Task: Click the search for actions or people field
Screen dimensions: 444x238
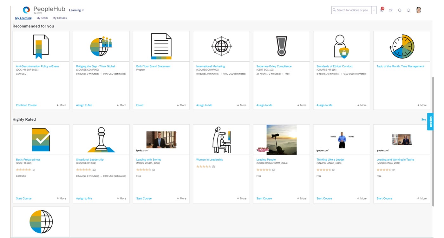Action: point(353,10)
